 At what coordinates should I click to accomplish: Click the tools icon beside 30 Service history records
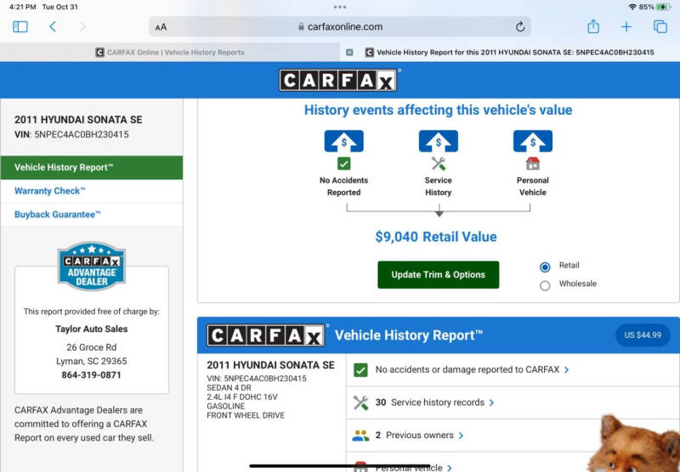pyautogui.click(x=360, y=402)
